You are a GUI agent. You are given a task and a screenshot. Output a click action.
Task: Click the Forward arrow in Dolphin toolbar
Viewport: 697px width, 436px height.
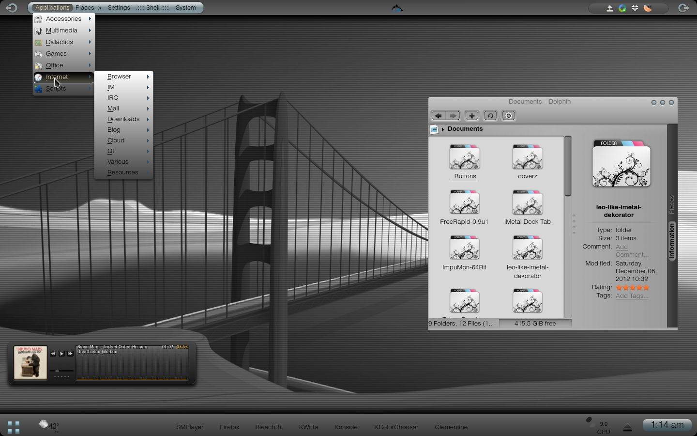pyautogui.click(x=453, y=116)
